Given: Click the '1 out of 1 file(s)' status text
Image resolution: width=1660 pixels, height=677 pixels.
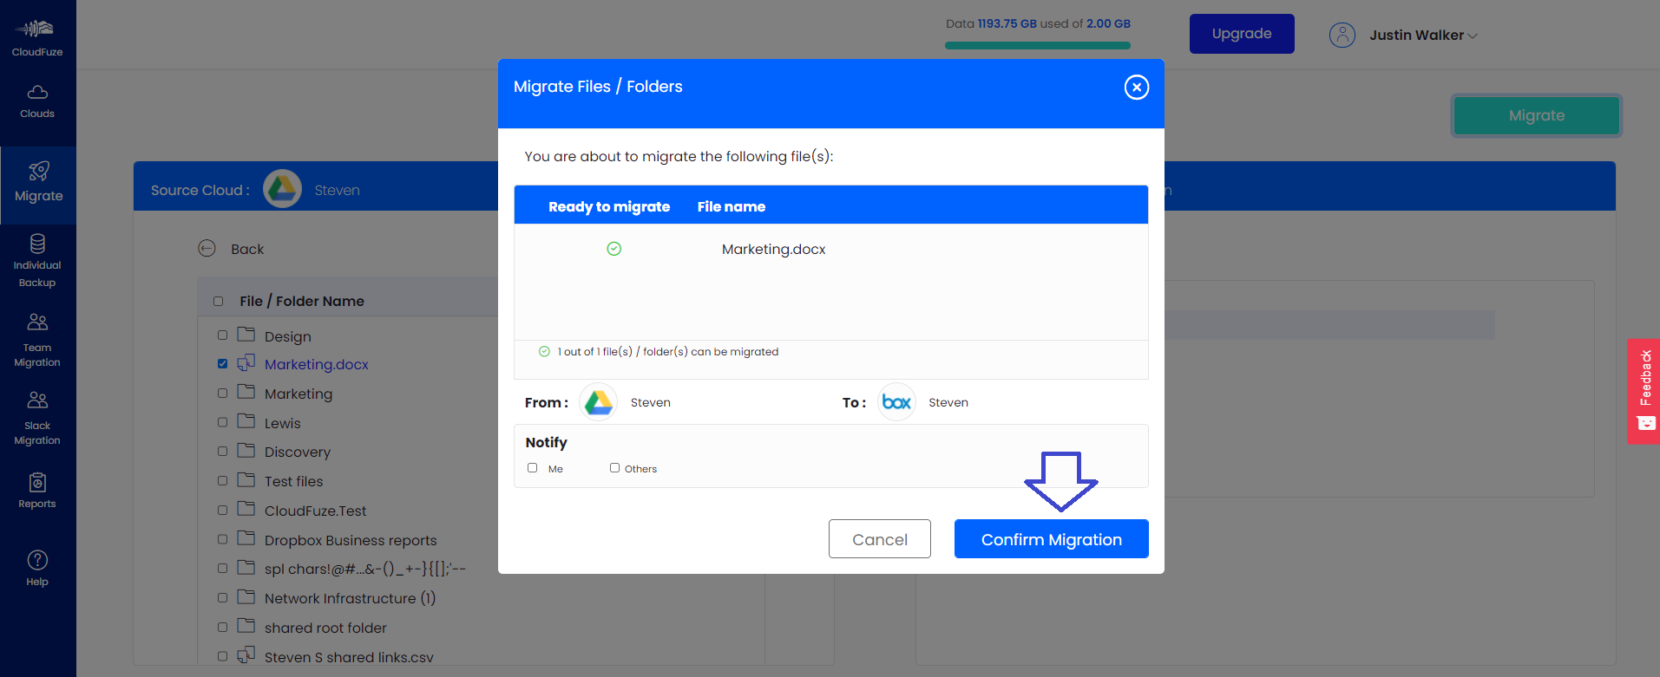Looking at the screenshot, I should 668,352.
